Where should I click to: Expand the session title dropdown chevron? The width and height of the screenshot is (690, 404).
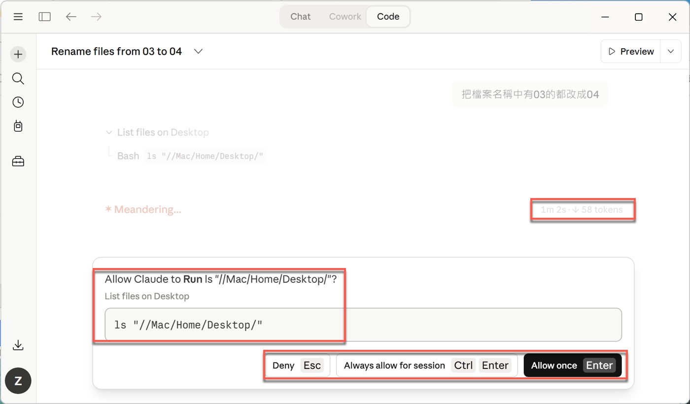(x=198, y=52)
